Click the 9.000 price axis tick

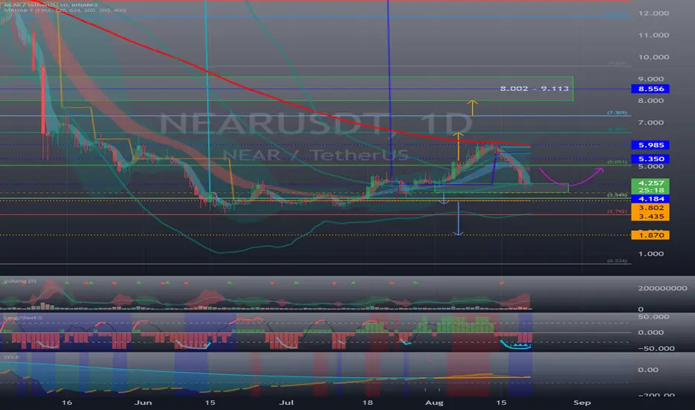[x=651, y=79]
